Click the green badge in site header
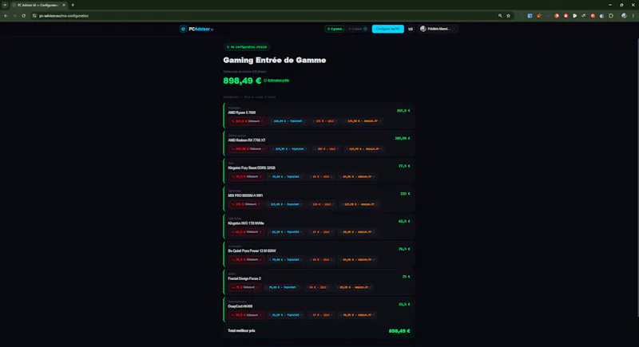Screen dimensions: 639x347 click(x=334, y=29)
